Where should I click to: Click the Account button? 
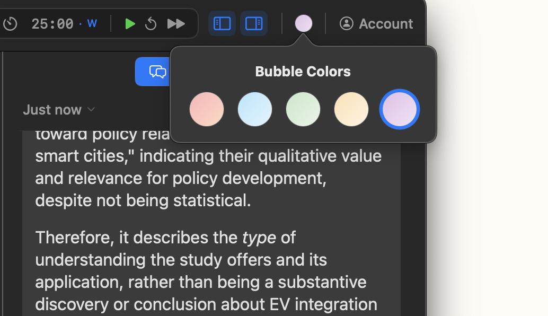(x=376, y=23)
